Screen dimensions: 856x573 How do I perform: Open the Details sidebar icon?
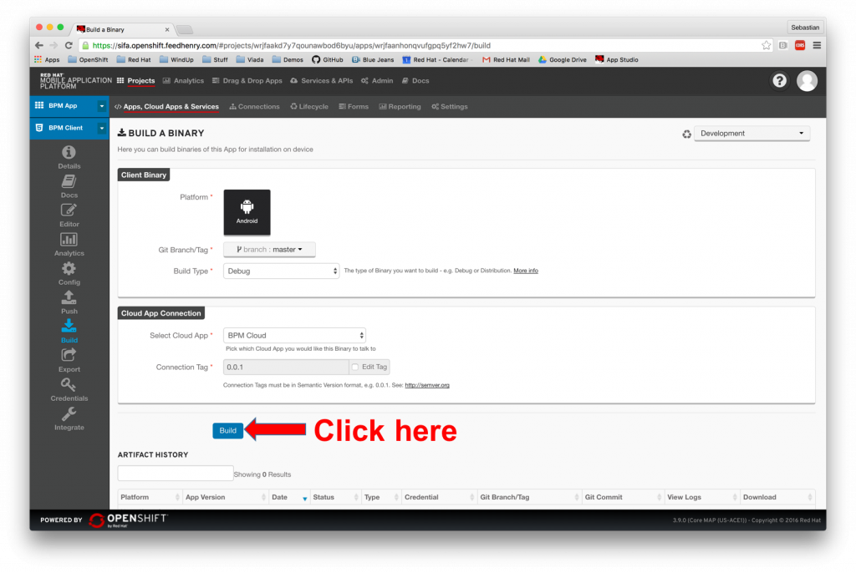pyautogui.click(x=69, y=157)
